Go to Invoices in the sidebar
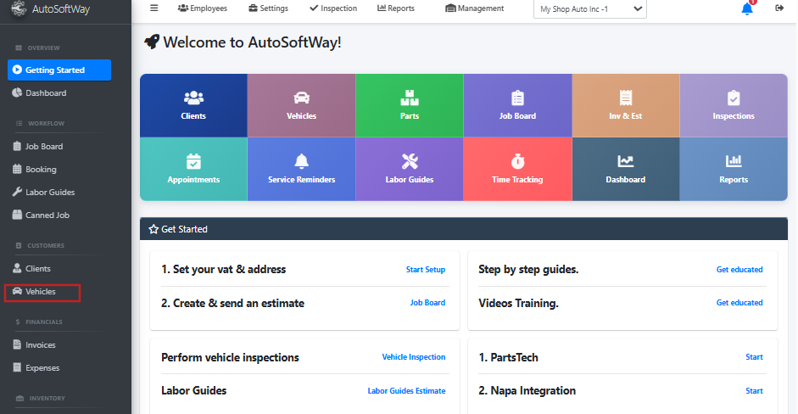Screen dimensions: 798x414 [x=40, y=345]
